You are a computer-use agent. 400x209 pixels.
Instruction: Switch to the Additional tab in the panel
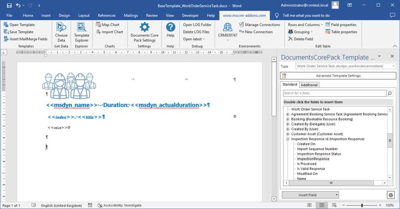pyautogui.click(x=309, y=85)
